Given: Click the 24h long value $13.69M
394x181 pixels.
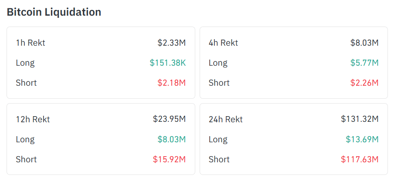Looking at the screenshot, I should (362, 139).
